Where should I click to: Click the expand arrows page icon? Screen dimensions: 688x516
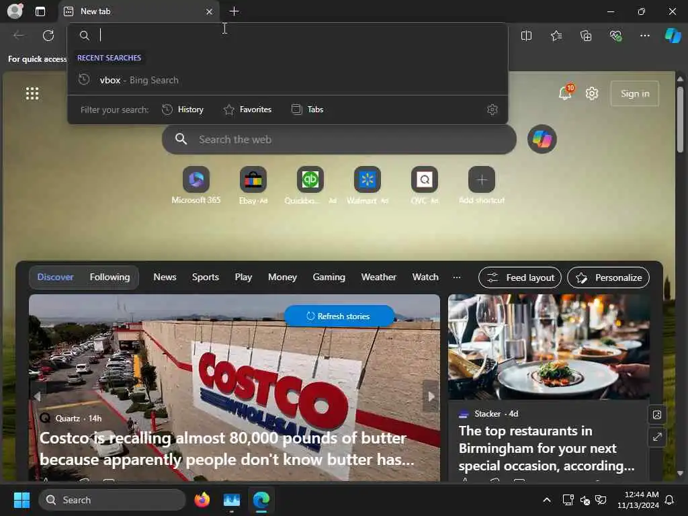tap(657, 437)
